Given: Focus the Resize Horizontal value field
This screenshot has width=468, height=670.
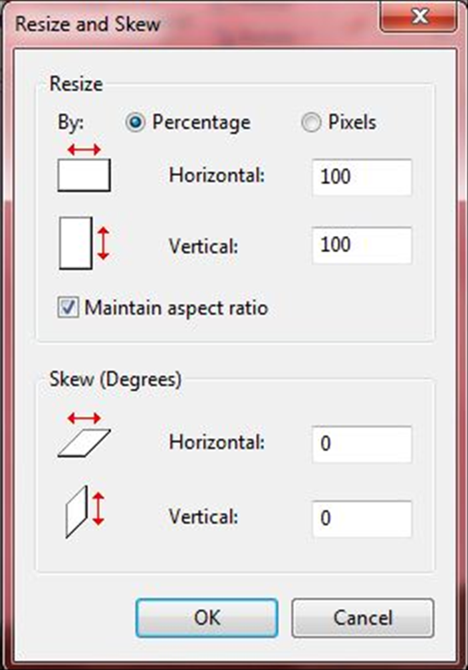Looking at the screenshot, I should [x=362, y=177].
